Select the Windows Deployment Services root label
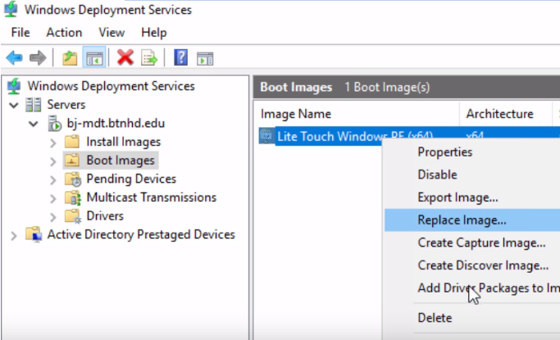The width and height of the screenshot is (560, 340). (111, 86)
